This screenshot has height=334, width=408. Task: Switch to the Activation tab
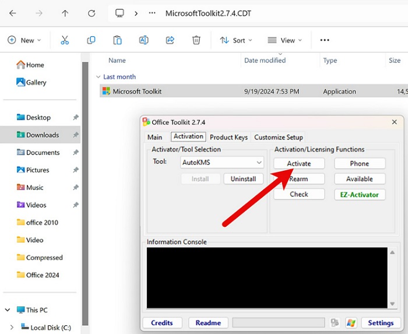[188, 136]
